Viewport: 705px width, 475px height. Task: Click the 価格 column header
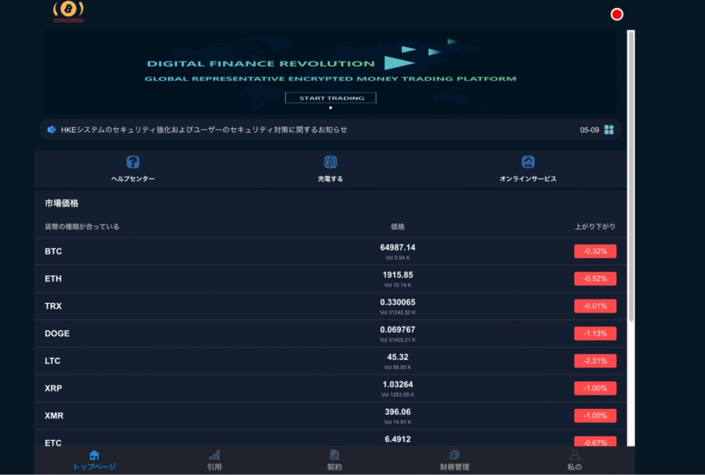[397, 226]
